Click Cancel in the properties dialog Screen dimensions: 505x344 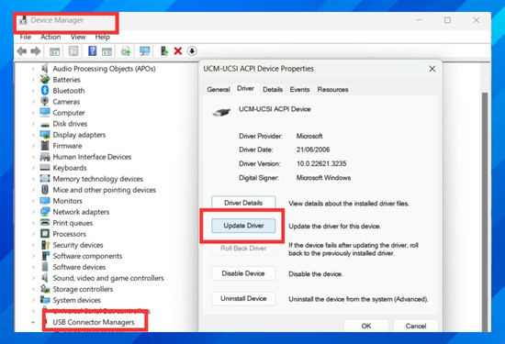[x=415, y=326]
